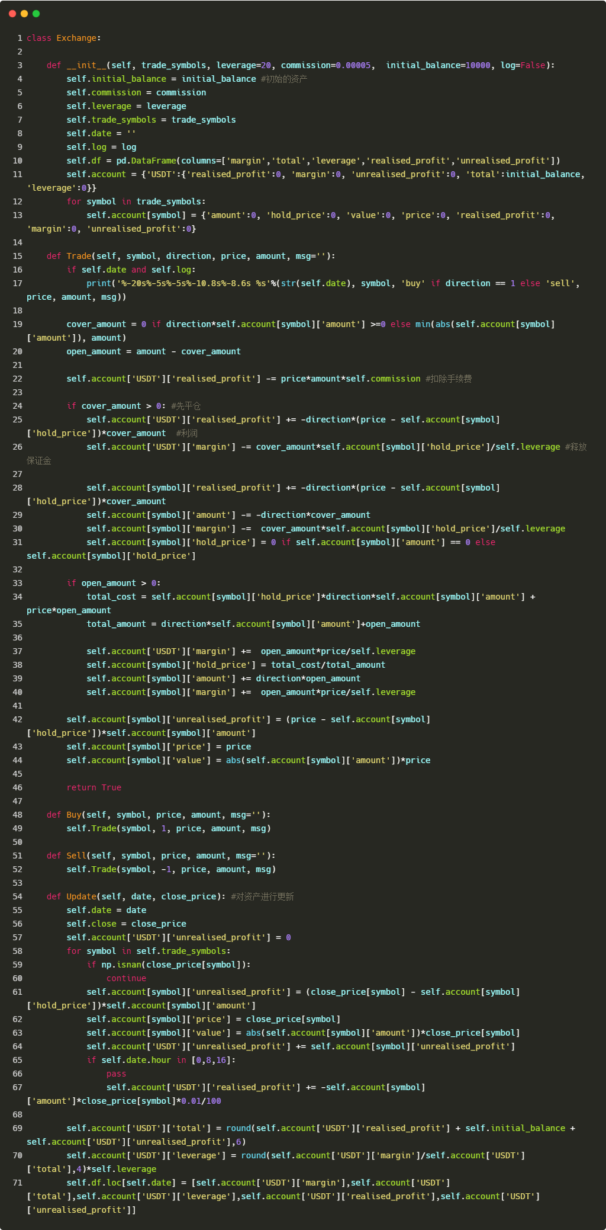Click 'self.trade_symbols = trade_symbols' line
This screenshot has width=606, height=1230.
tap(151, 120)
